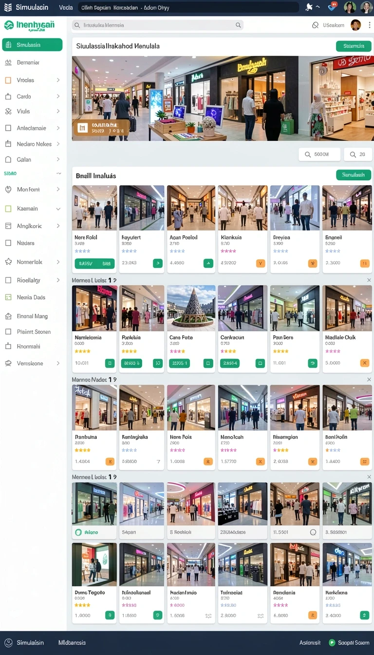Open the hamburger menu icon in top bar
This screenshot has width=374, height=655.
click(8, 7)
